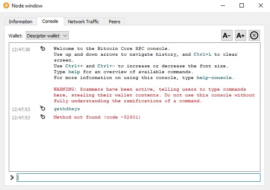
Task: Go to the Peers tab
Action: click(114, 22)
